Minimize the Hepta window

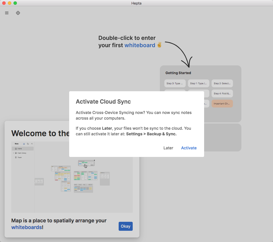click(x=10, y=3)
